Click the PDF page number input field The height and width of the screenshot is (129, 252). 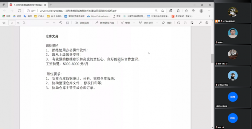pos(12,23)
